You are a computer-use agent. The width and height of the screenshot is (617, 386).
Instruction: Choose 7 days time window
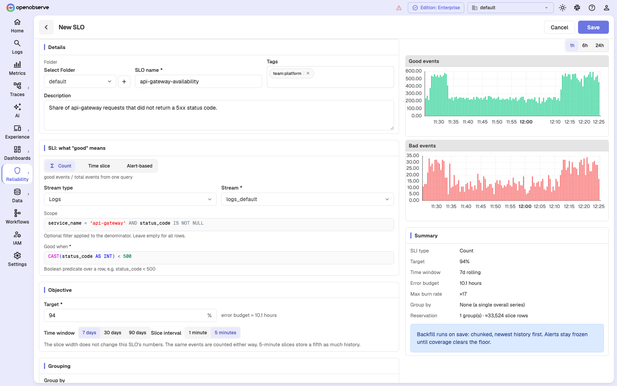[x=89, y=333]
